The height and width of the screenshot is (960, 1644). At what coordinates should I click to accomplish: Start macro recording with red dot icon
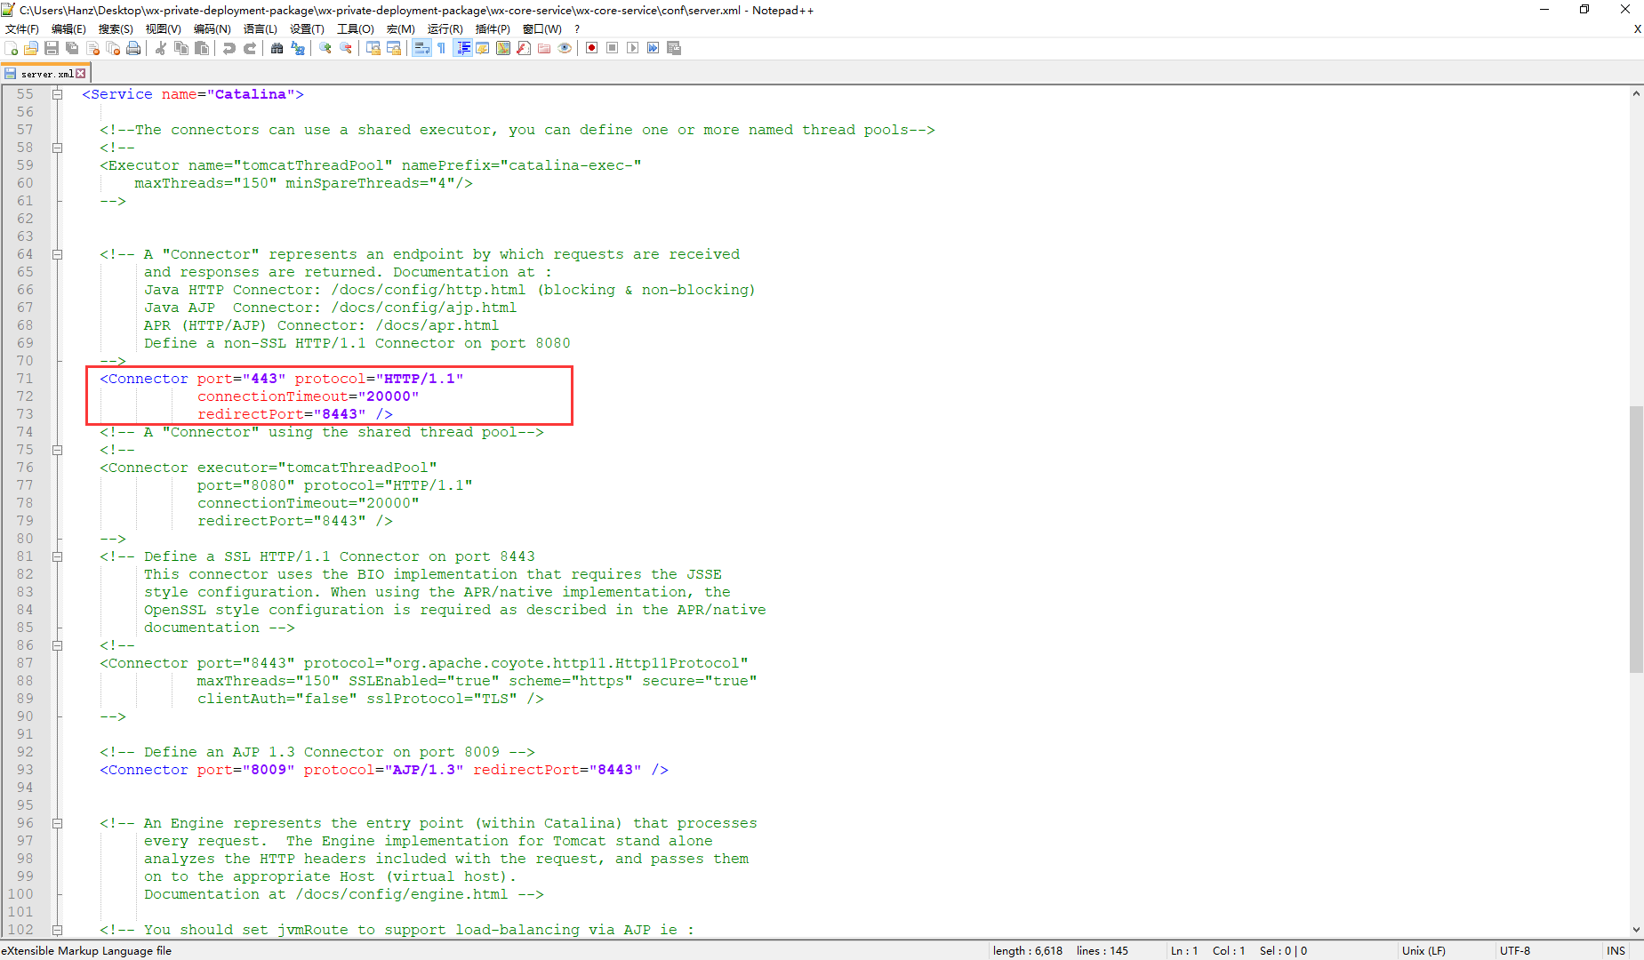coord(591,48)
